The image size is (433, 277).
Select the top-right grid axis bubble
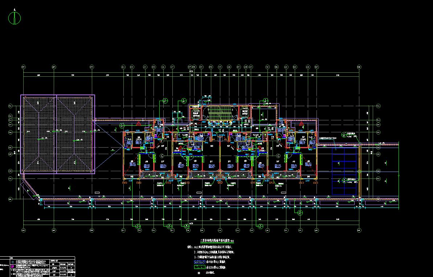click(359, 67)
